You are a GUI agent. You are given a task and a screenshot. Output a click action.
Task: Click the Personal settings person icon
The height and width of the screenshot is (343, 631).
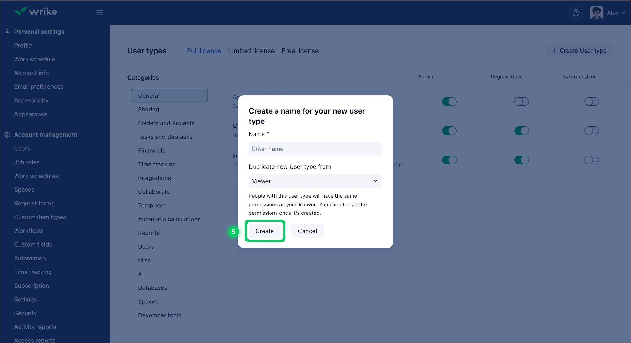pyautogui.click(x=7, y=31)
